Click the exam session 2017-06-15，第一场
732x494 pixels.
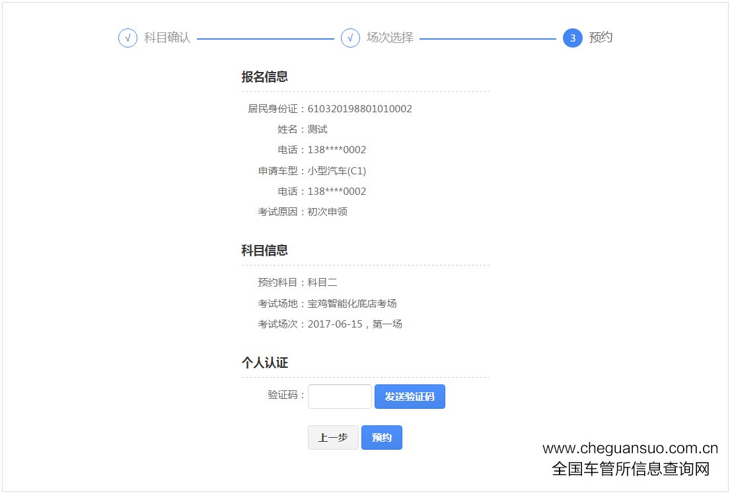(x=355, y=324)
